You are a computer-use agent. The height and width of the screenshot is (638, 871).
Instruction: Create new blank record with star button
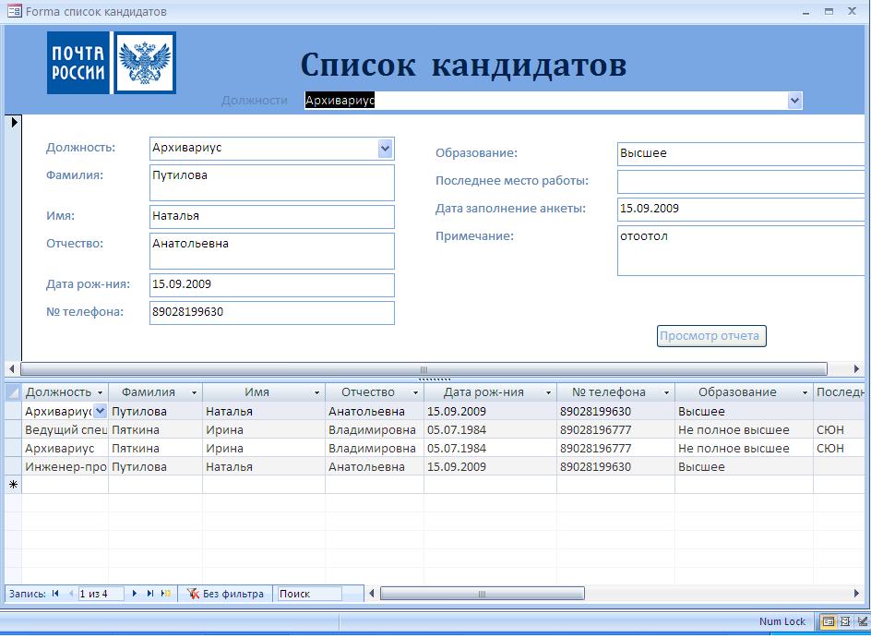(x=165, y=594)
